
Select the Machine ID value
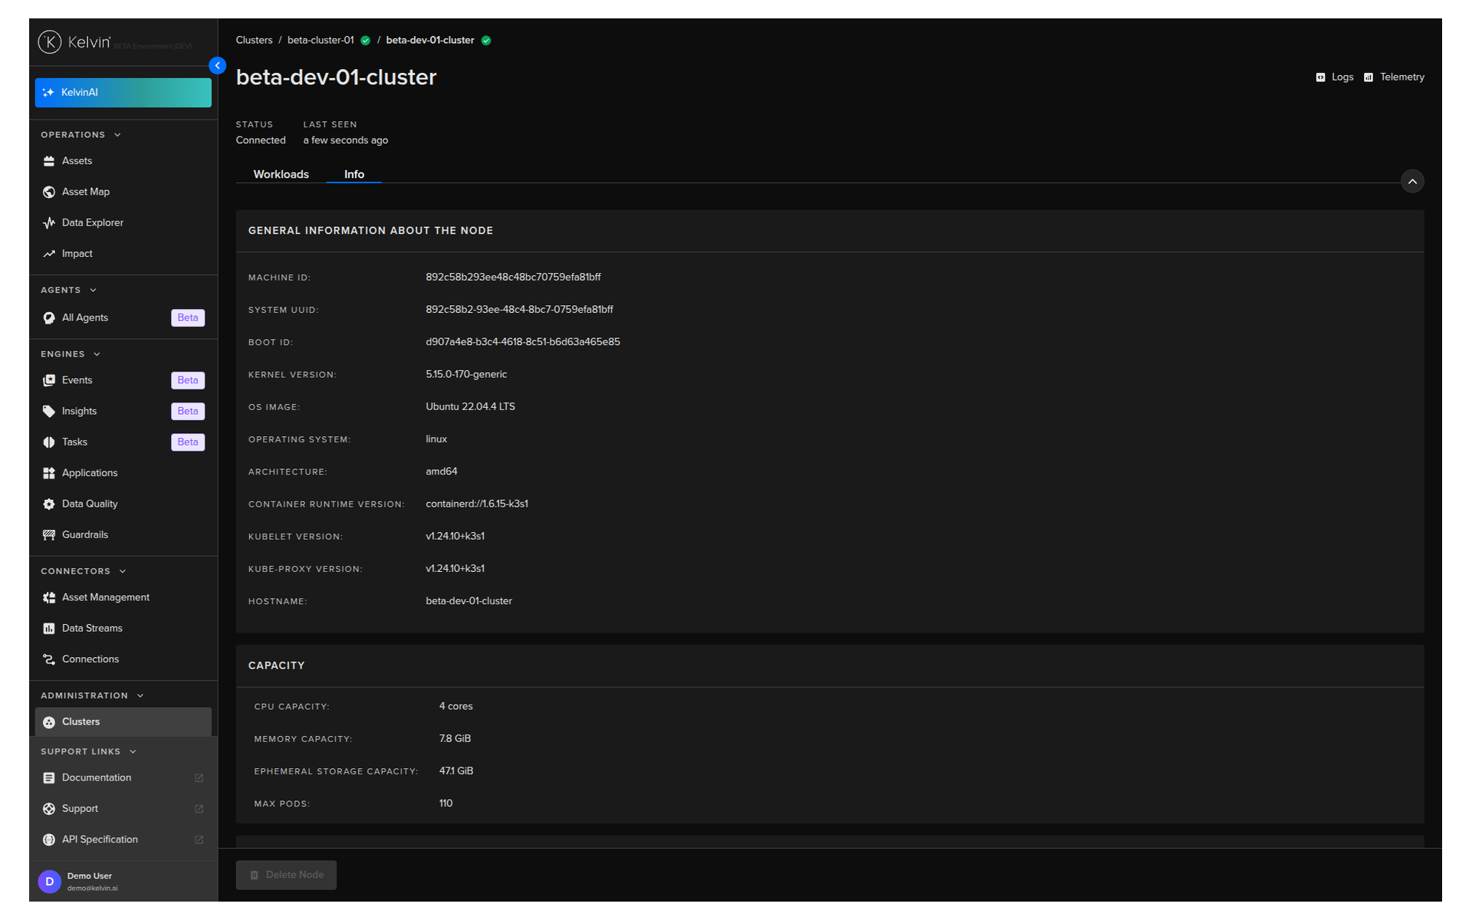(514, 277)
